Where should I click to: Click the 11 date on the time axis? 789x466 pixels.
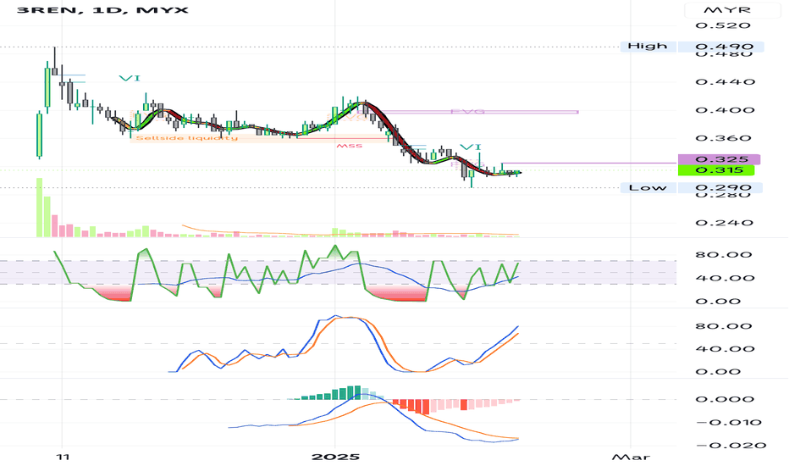tap(63, 457)
